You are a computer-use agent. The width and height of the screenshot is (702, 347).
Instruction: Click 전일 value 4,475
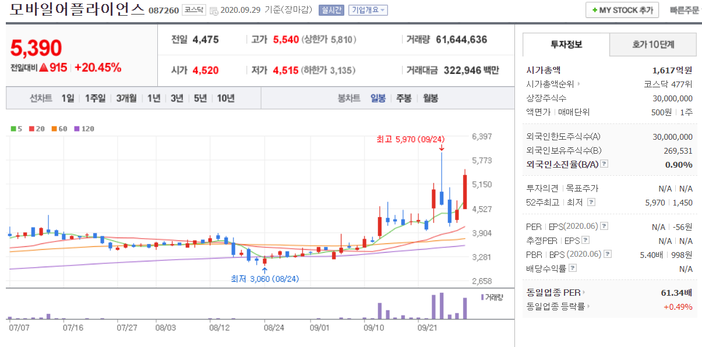click(x=205, y=40)
